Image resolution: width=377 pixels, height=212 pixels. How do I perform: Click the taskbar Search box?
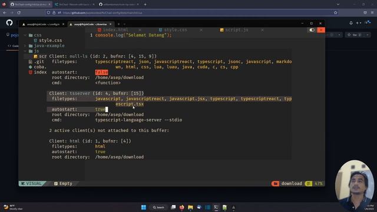(158, 207)
